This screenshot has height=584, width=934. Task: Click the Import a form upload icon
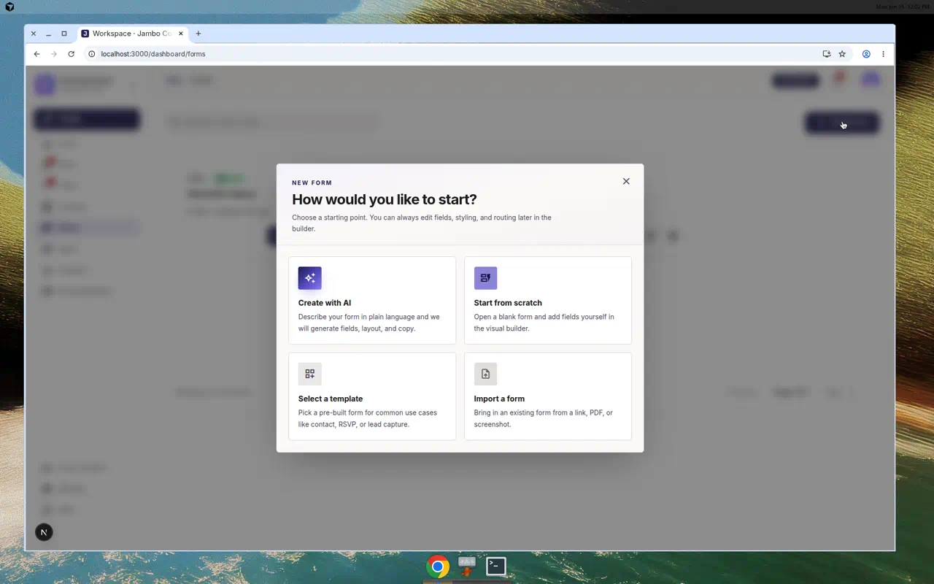pyautogui.click(x=485, y=374)
